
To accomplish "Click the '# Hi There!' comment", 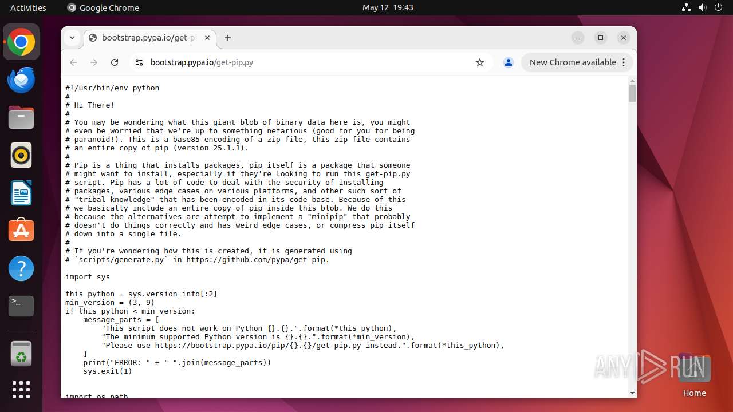I will [x=90, y=105].
